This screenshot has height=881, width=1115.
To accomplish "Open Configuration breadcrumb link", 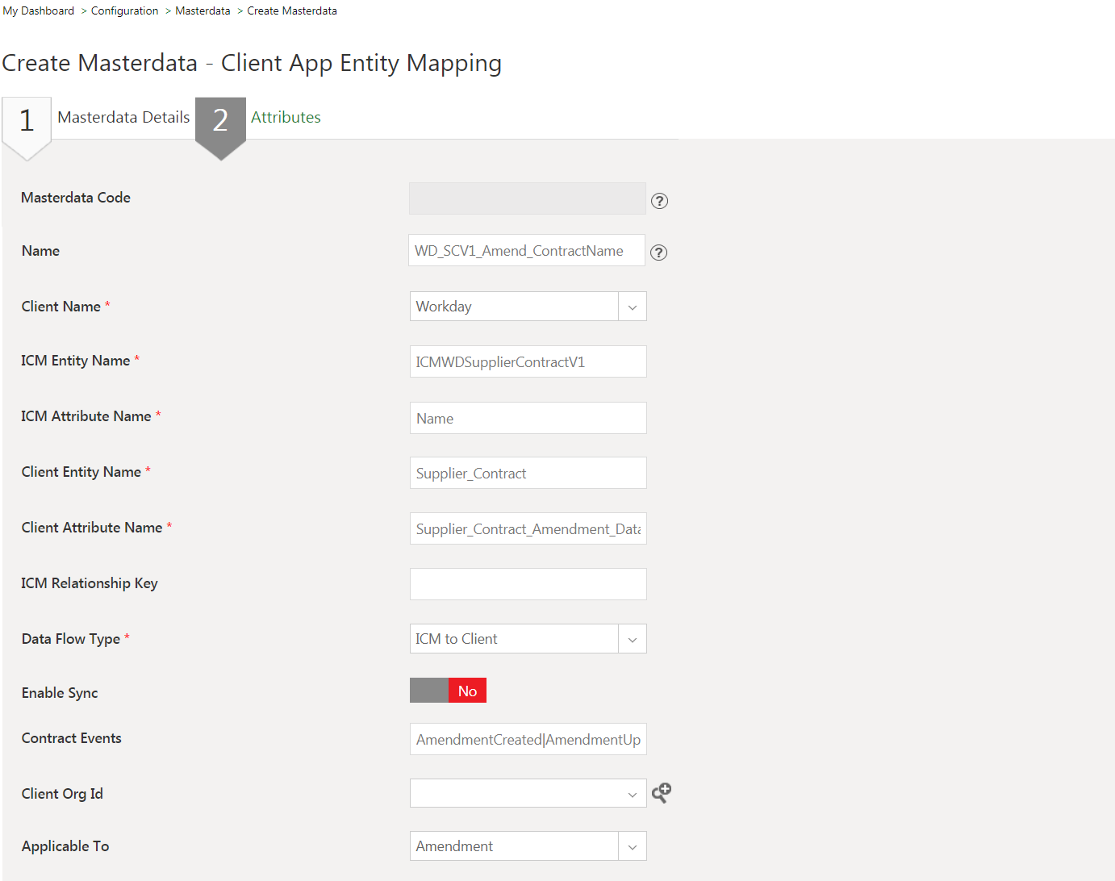I will coord(124,11).
